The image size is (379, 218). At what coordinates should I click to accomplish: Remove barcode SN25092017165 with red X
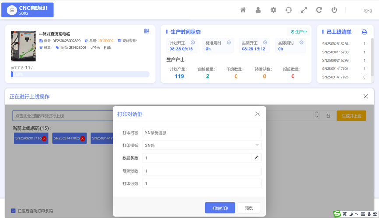tap(44, 138)
